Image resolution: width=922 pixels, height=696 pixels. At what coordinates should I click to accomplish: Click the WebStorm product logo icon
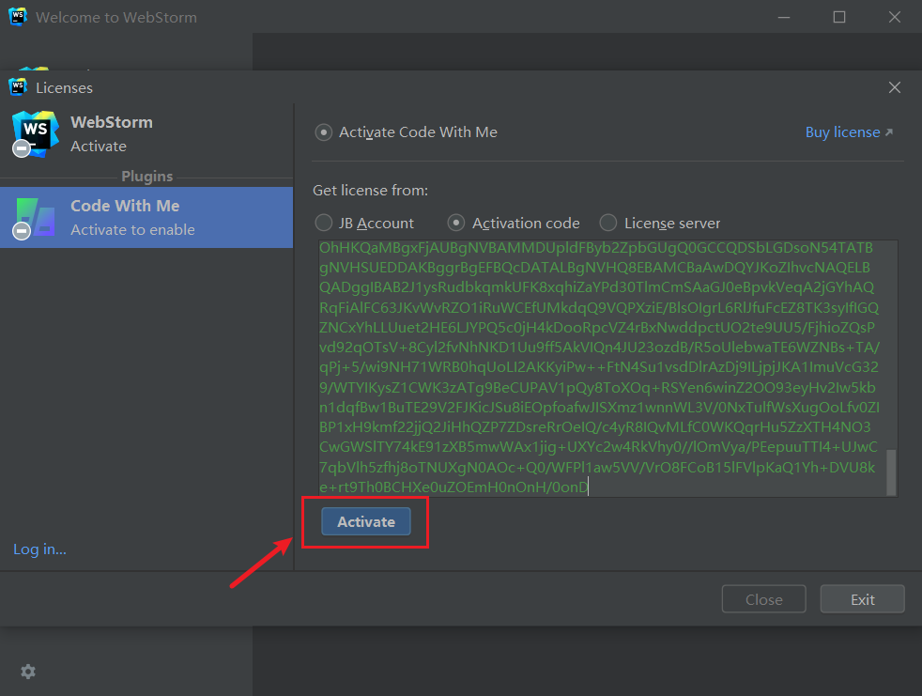click(x=36, y=133)
